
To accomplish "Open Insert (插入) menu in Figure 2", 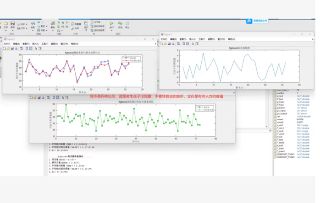I will click(x=35, y=44).
